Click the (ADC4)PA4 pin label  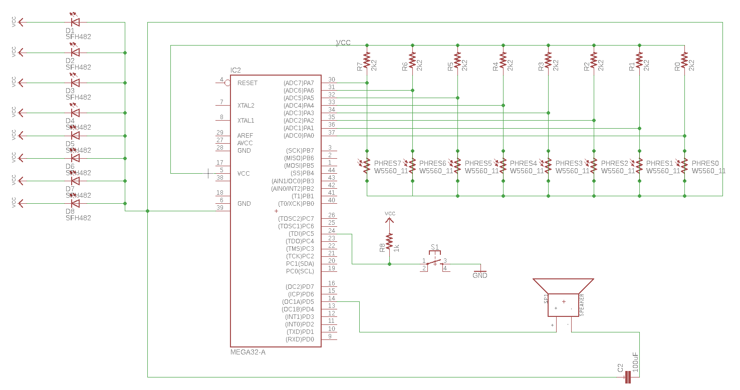click(x=299, y=106)
